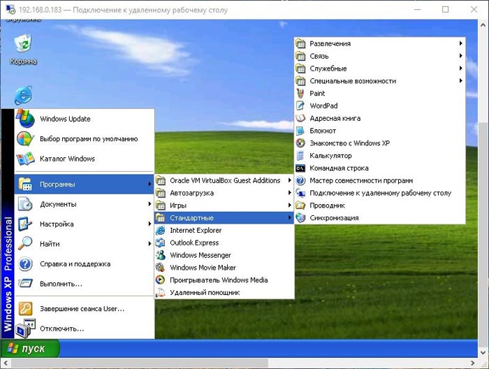Image resolution: width=489 pixels, height=369 pixels.
Task: Click Отключить… to shut down
Action: pos(85,328)
